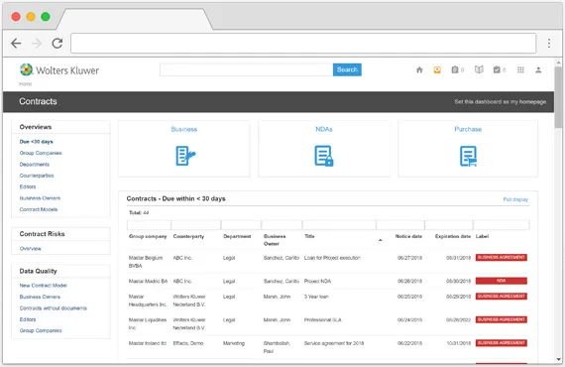Select 'Project NDA' contract title
565x367 pixels.
[317, 281]
